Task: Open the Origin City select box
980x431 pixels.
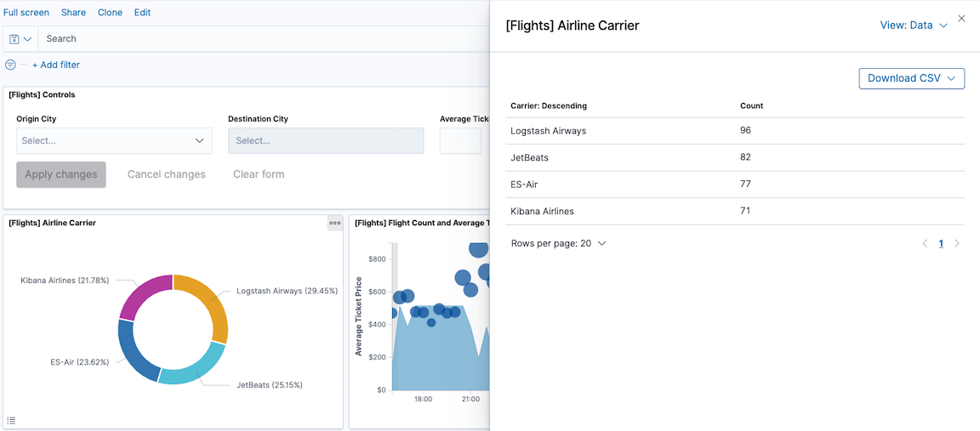Action: (114, 140)
